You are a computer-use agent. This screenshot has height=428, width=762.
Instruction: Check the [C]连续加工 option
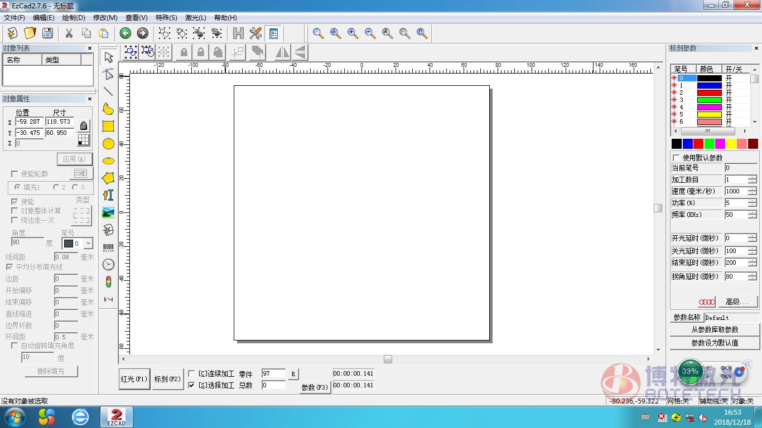[191, 373]
